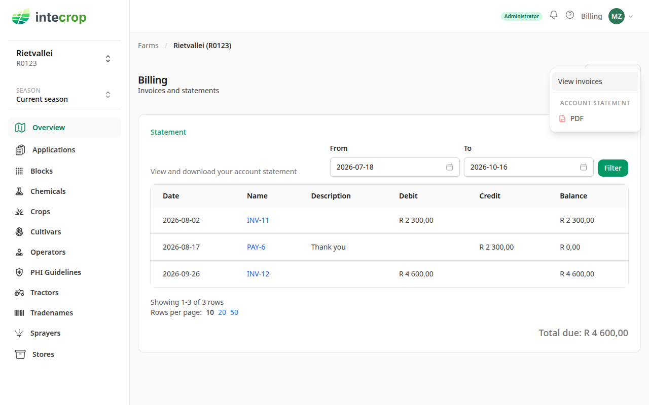Click the Chemicals flask icon

click(x=19, y=191)
